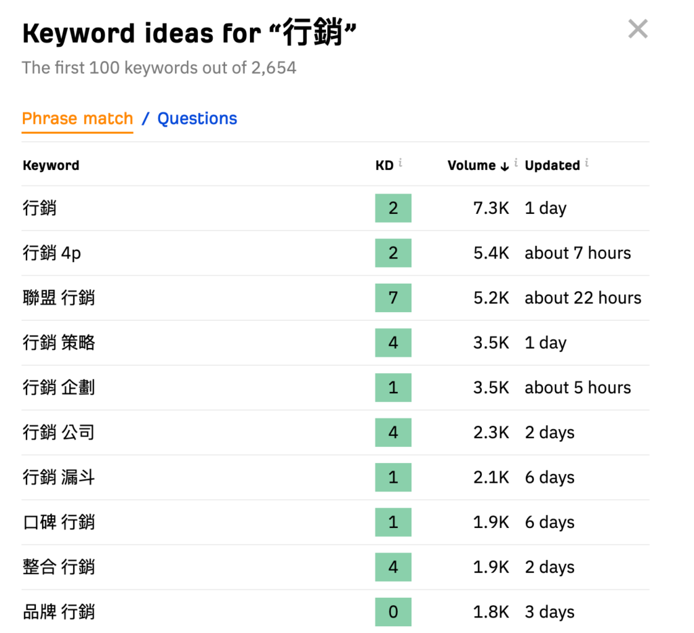Click the info icon next to Updated

586,163
